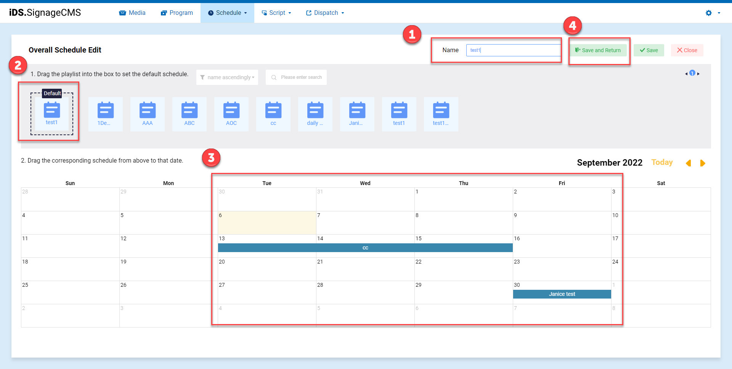Open the Media tab
This screenshot has width=732, height=369.
(x=132, y=13)
